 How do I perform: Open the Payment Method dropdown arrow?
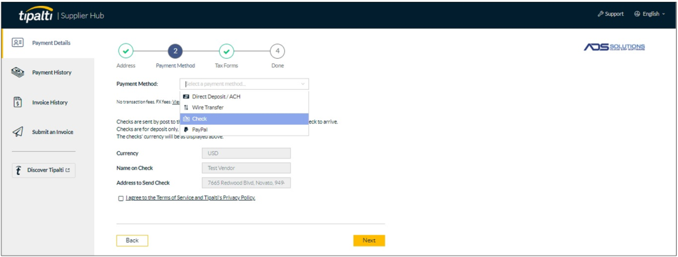tap(303, 84)
